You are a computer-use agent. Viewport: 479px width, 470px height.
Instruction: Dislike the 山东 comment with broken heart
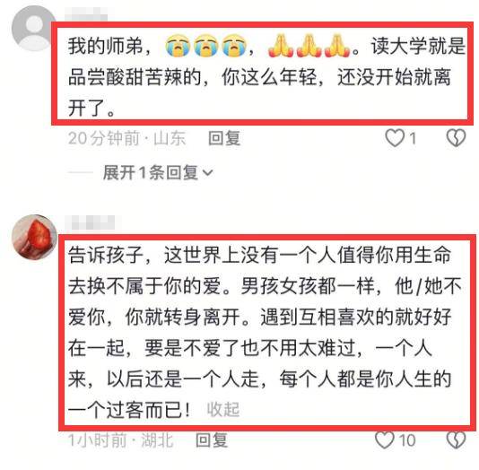tap(456, 138)
